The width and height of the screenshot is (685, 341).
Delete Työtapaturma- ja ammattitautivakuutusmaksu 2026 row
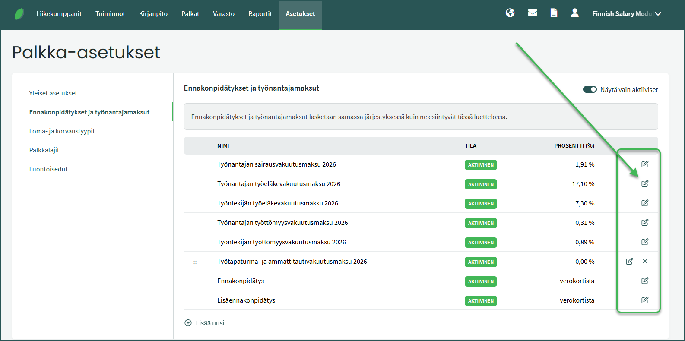coord(645,261)
